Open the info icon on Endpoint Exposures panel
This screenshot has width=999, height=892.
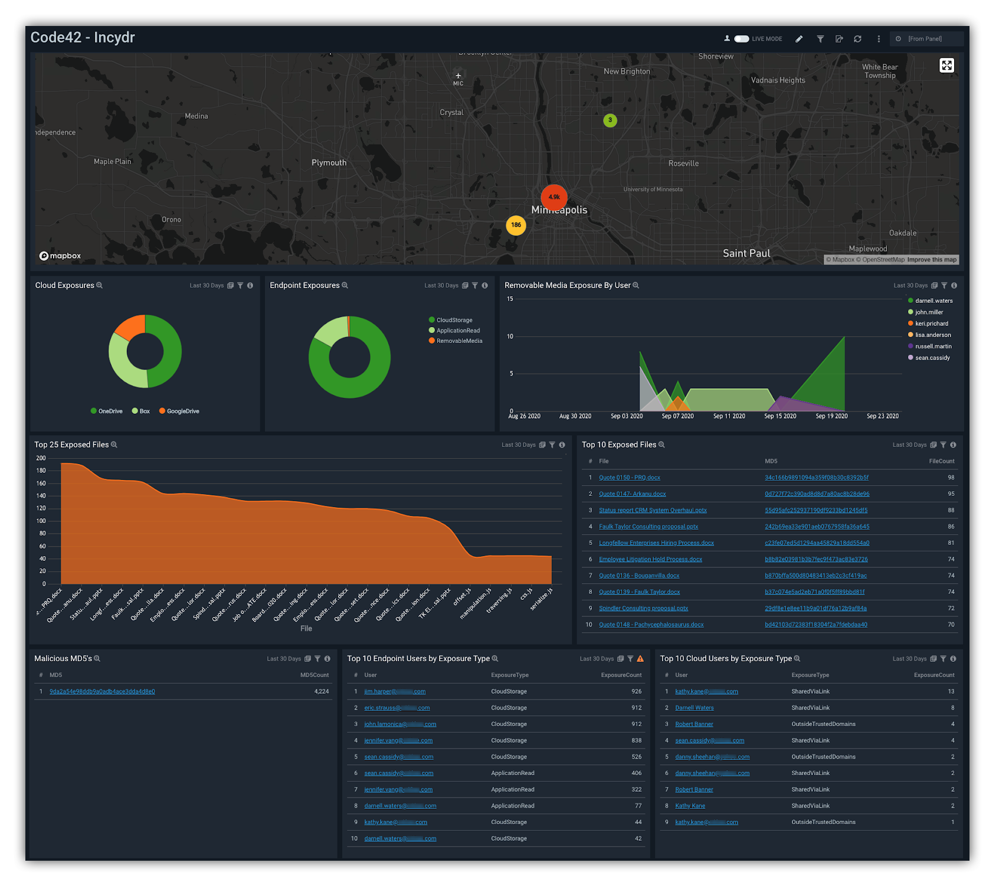point(485,285)
